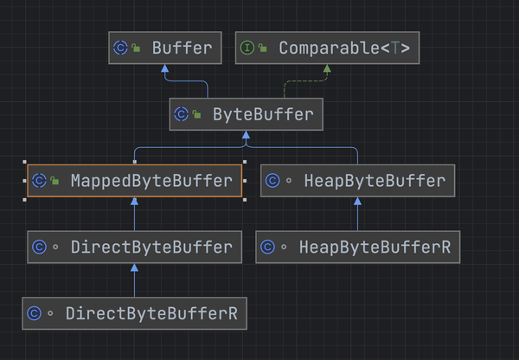519x360 pixels.
Task: Select the DirectByteBufferR node label
Action: point(151,313)
